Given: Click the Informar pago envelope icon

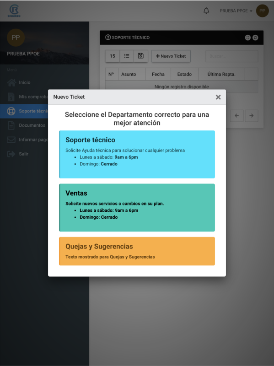Looking at the screenshot, I should tap(11, 140).
